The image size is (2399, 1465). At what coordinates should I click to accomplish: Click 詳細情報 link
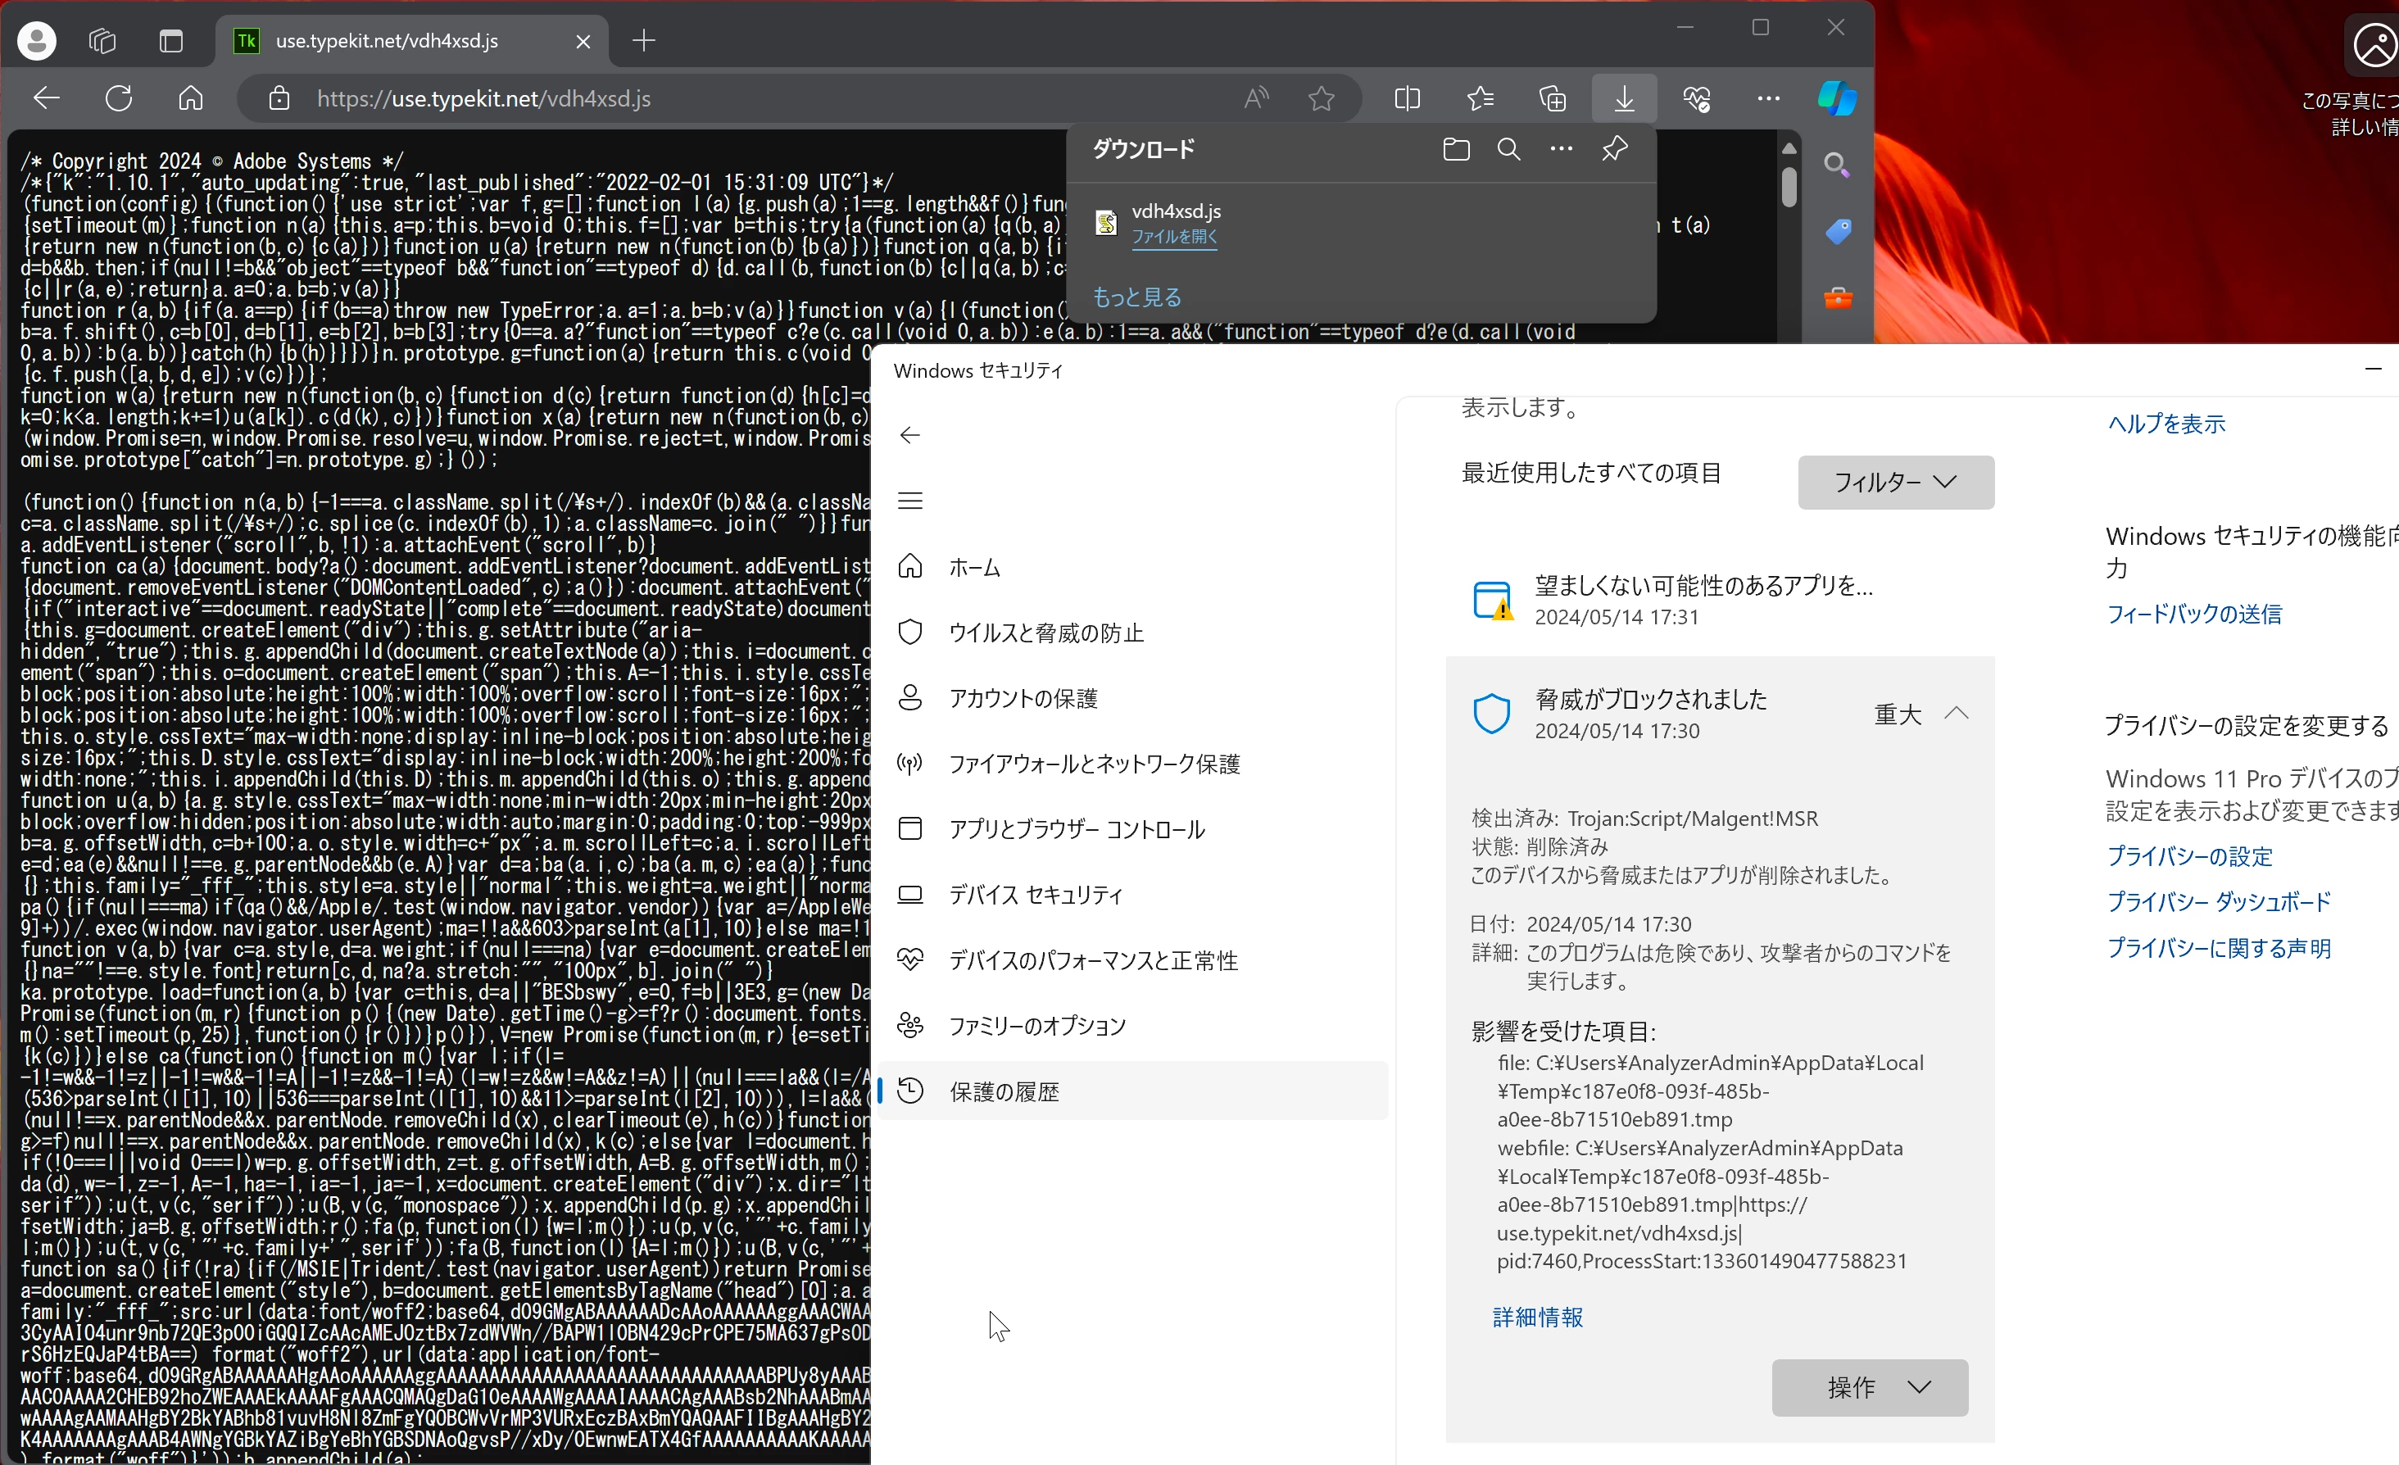(x=1537, y=1317)
